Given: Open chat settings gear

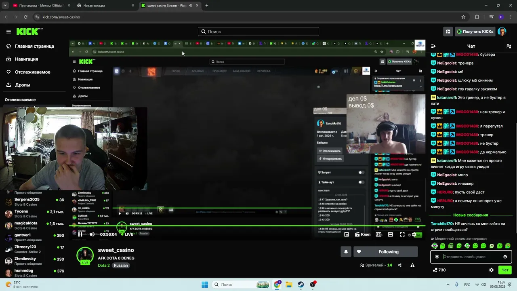Looking at the screenshot, I should [x=491, y=270].
